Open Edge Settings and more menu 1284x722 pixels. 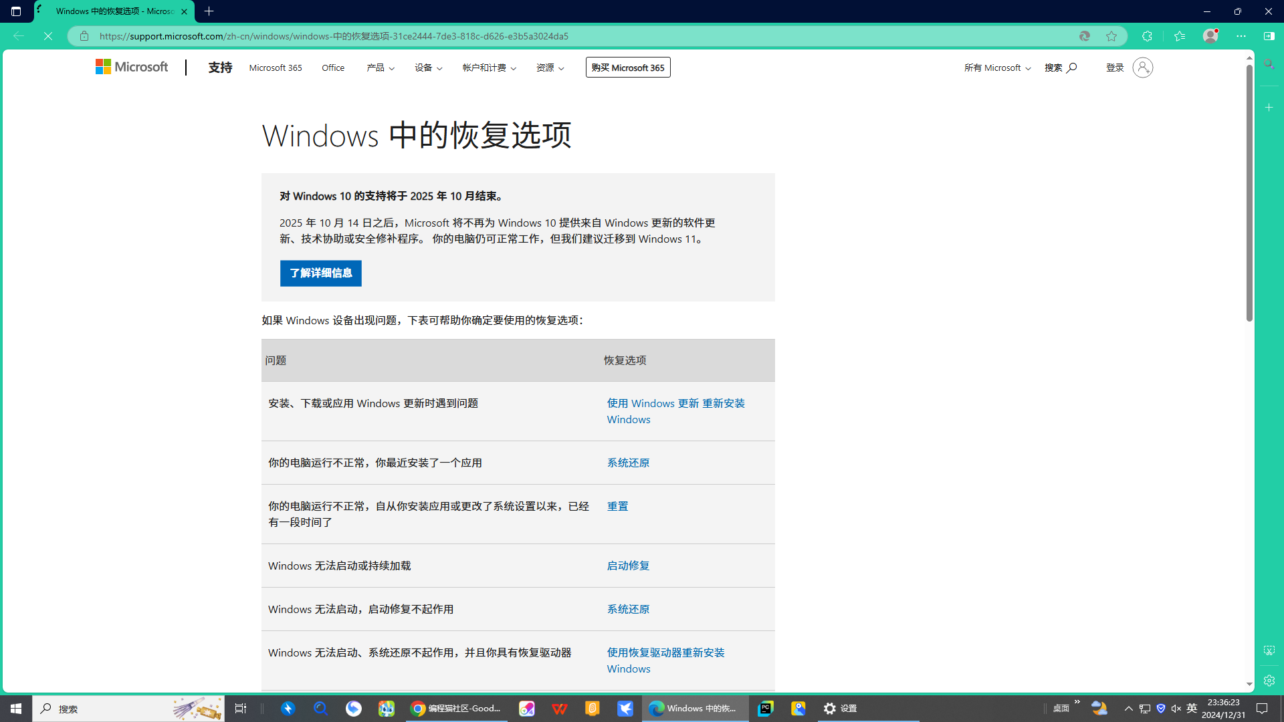[1241, 36]
